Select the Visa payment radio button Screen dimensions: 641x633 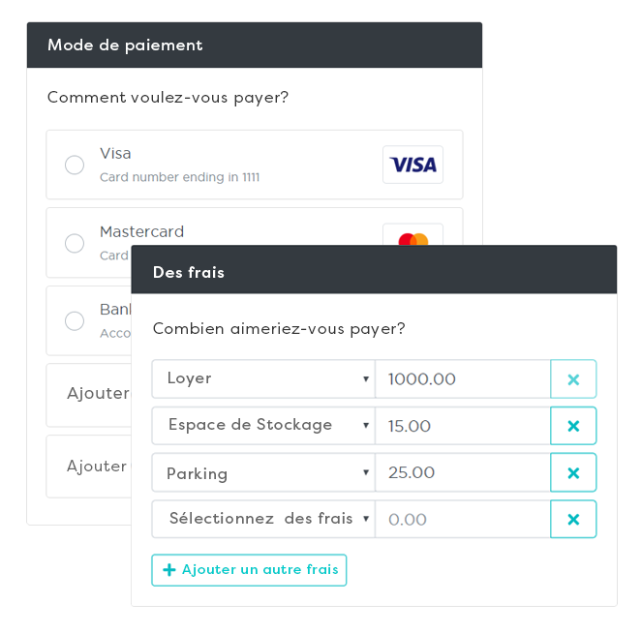[x=75, y=165]
